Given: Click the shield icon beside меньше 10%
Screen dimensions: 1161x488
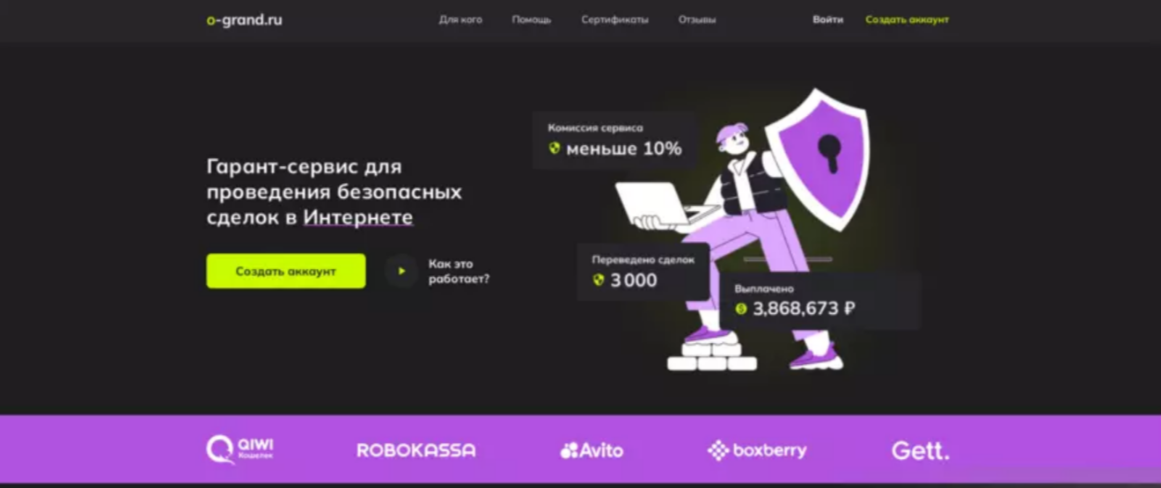Looking at the screenshot, I should 555,148.
